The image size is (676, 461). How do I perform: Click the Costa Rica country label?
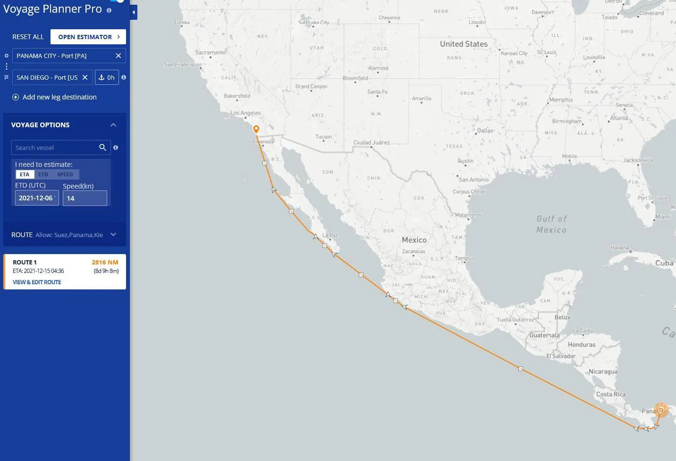point(611,394)
